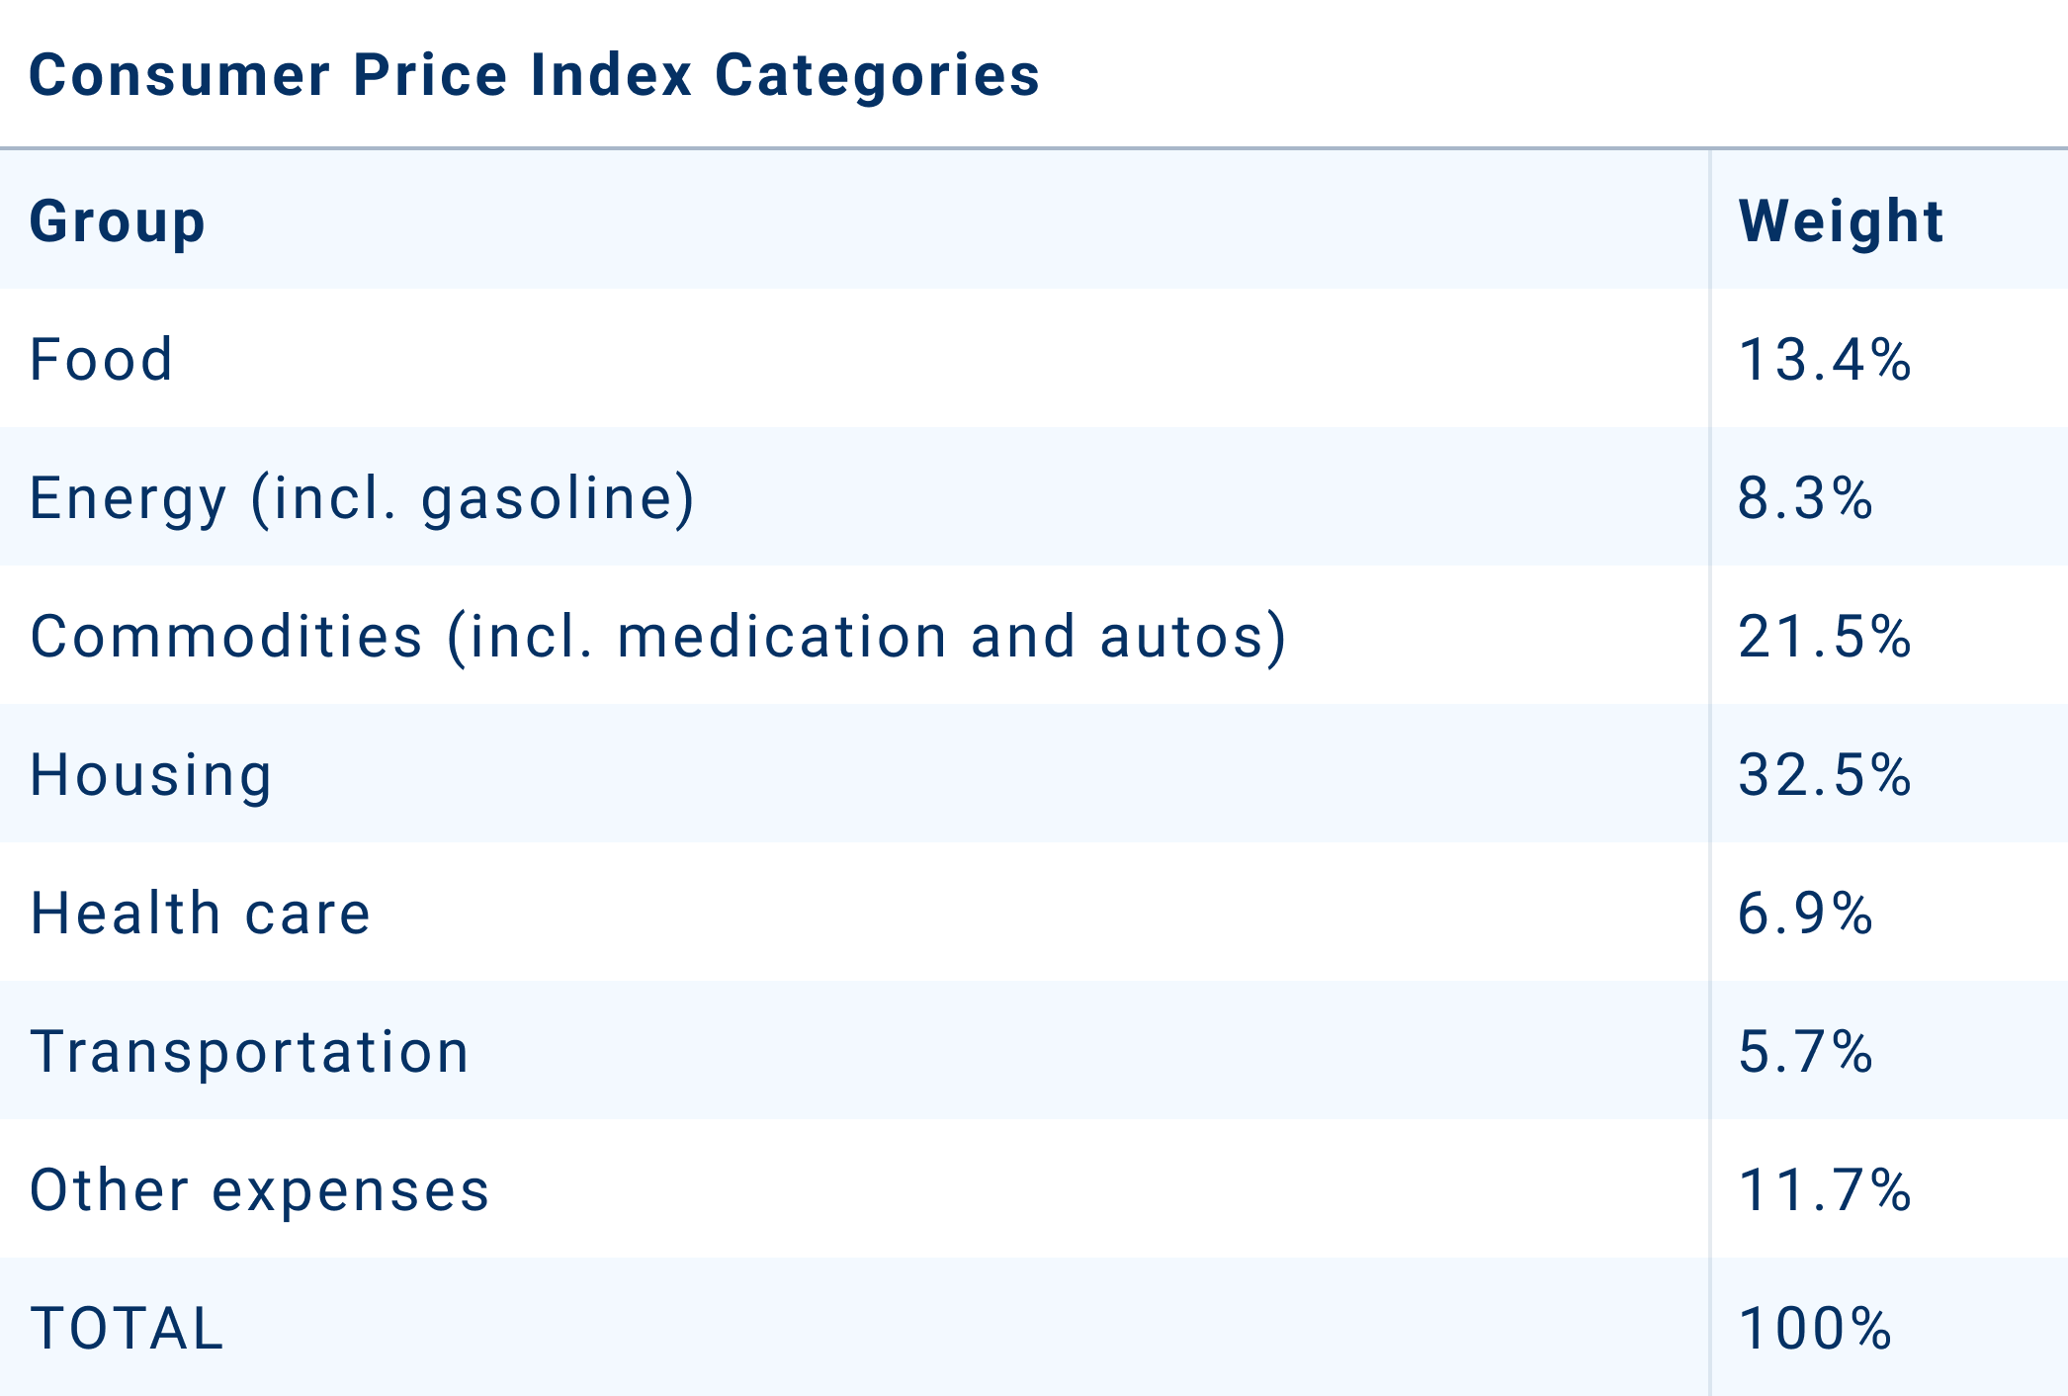The image size is (2068, 1396).
Task: Select the Housing row label
Action: point(151,774)
